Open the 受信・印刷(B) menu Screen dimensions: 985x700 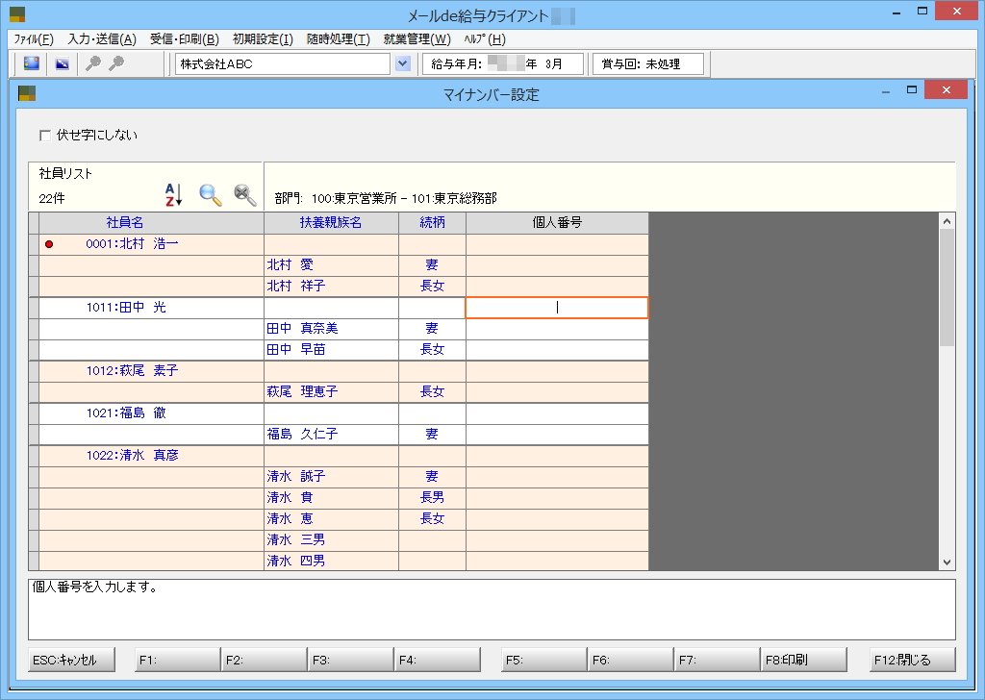click(184, 38)
